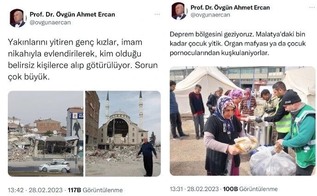Click the 13:42 · 28.02.2023 timestamp

tap(35, 190)
